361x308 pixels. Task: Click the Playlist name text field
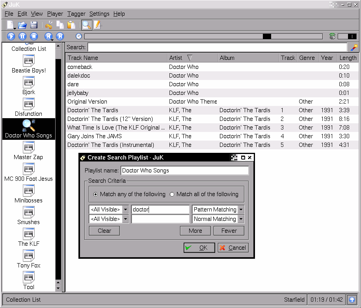[x=184, y=171]
